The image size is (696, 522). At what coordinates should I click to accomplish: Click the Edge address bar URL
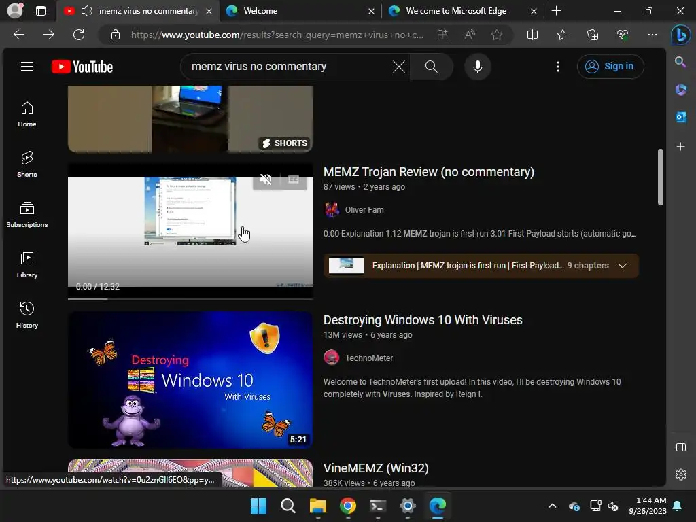coord(277,35)
